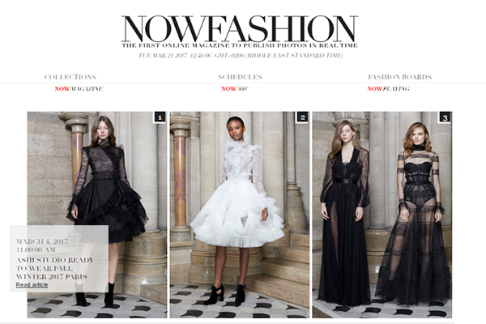Open the Fashion Boards menu
This screenshot has height=324, width=486.
tap(400, 77)
